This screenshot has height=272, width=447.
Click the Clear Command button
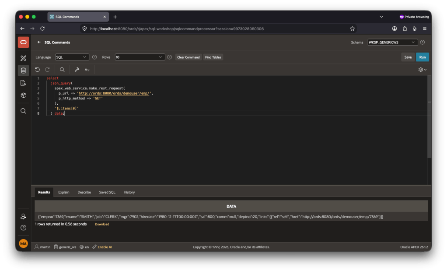[189, 57]
